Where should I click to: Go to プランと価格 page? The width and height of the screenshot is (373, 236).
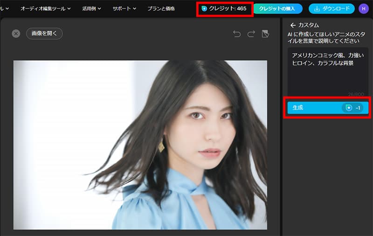(x=161, y=8)
